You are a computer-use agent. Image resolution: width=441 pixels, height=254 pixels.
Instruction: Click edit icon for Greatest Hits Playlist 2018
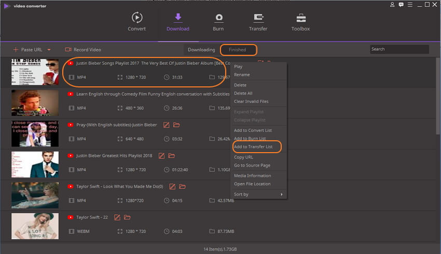click(161, 156)
